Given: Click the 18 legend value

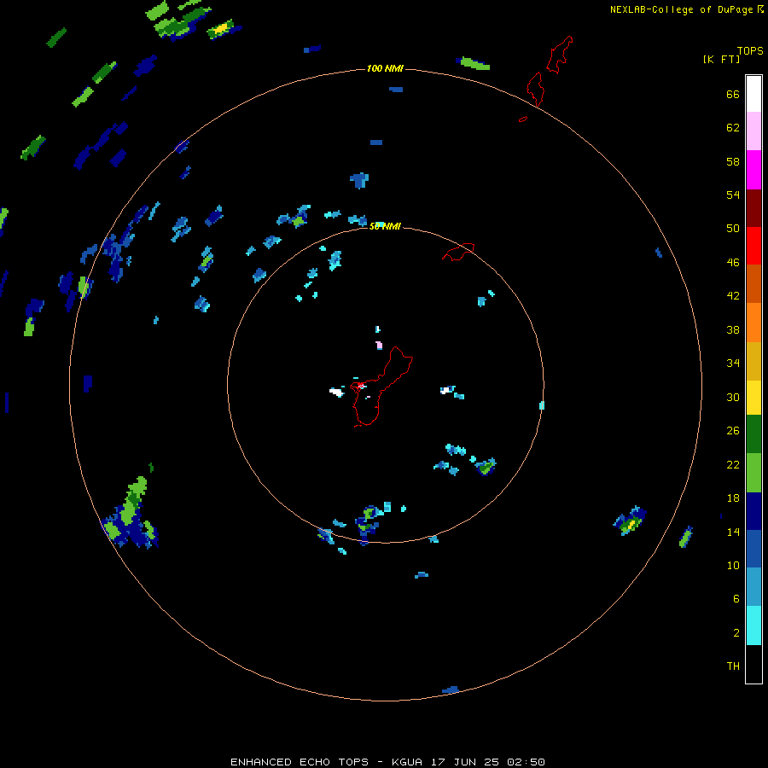Looking at the screenshot, I should (x=733, y=498).
